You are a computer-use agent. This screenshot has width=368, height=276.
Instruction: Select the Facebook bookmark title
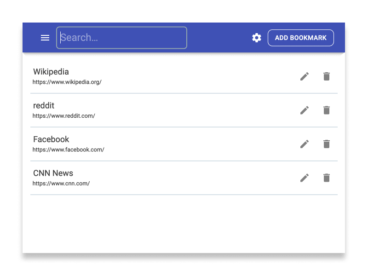pos(51,139)
